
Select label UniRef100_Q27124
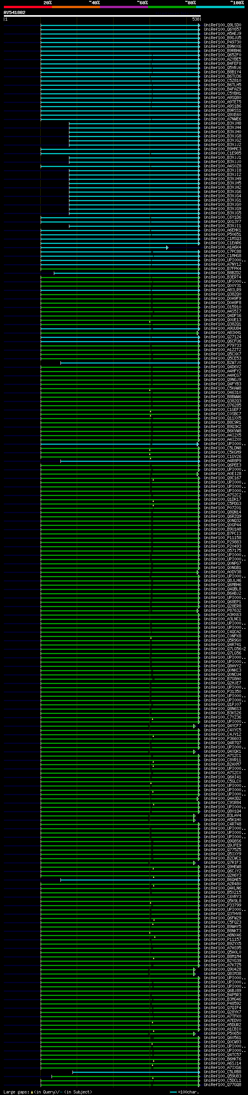point(222,337)
